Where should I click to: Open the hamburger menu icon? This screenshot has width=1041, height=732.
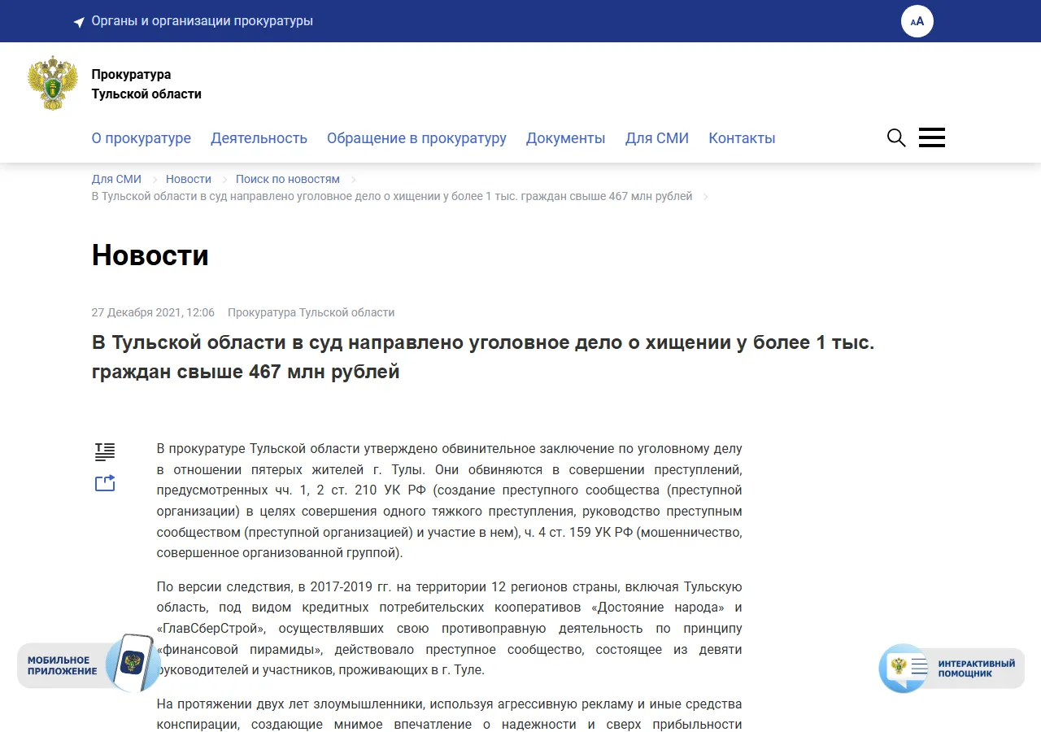932,137
